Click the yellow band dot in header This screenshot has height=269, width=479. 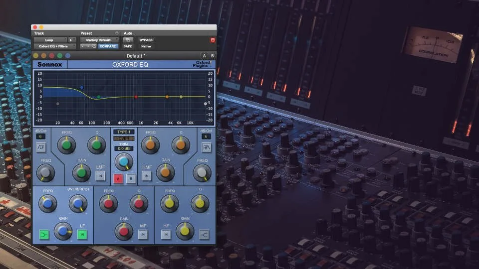point(36,55)
